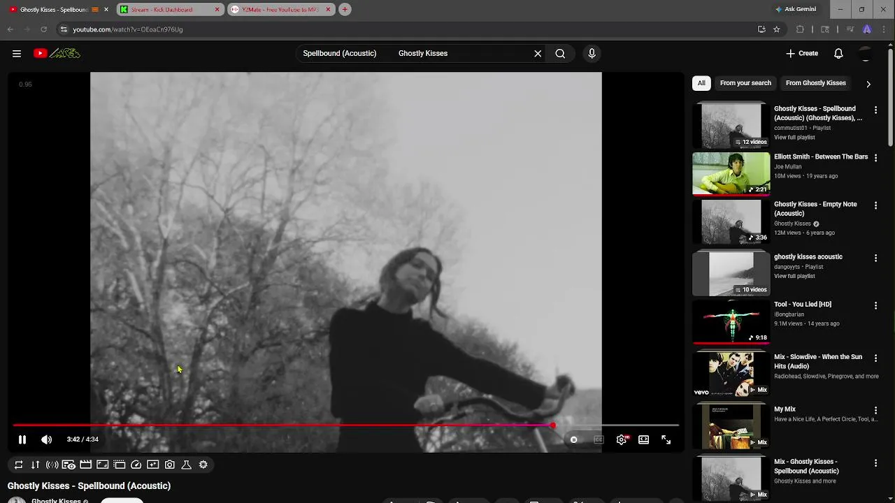Click Ask Gemini button
This screenshot has height=503, width=895.
pos(796,9)
